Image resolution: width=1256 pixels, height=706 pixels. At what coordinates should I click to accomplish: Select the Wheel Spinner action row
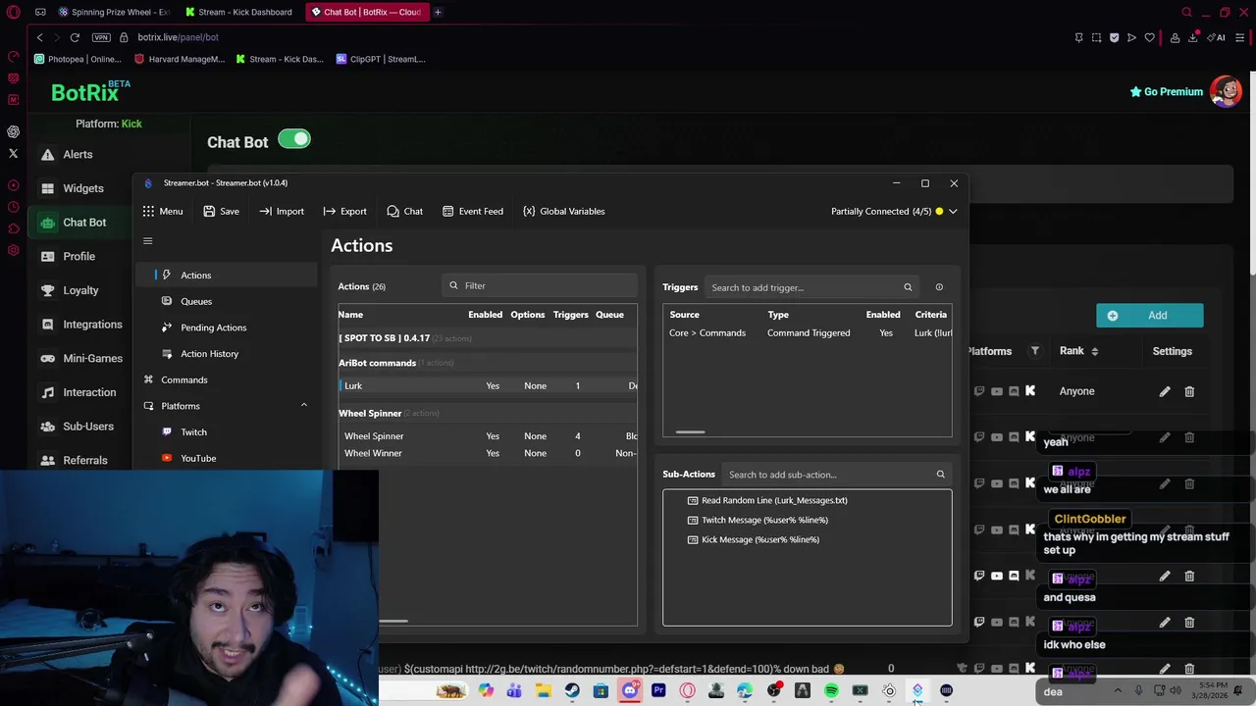[x=488, y=435]
